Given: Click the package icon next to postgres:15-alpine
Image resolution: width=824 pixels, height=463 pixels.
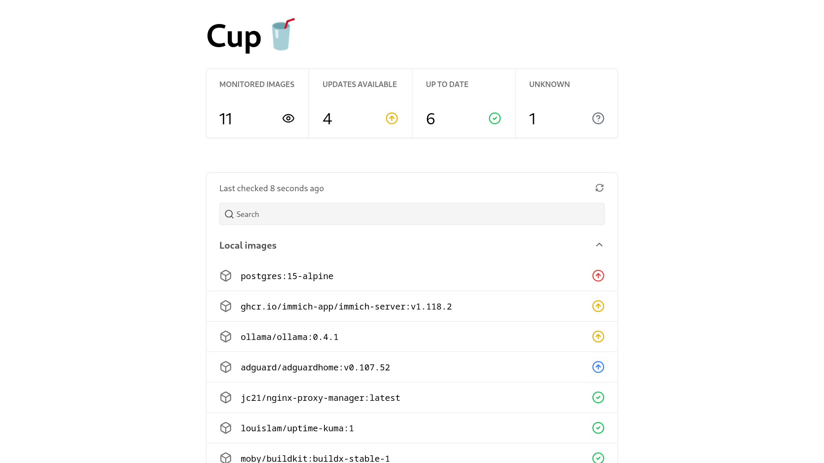Looking at the screenshot, I should [225, 276].
